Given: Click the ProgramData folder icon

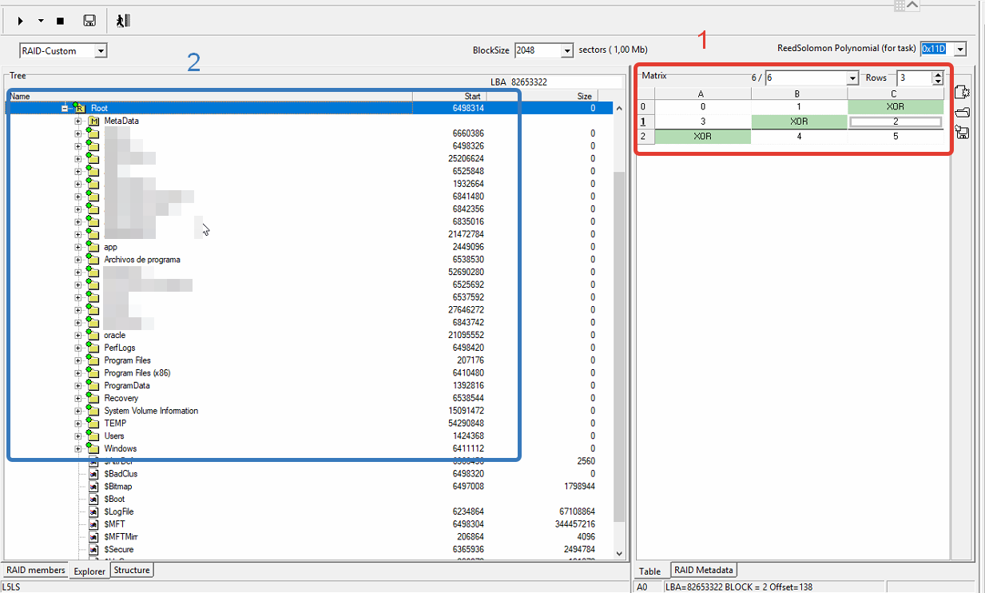Looking at the screenshot, I should [x=93, y=385].
